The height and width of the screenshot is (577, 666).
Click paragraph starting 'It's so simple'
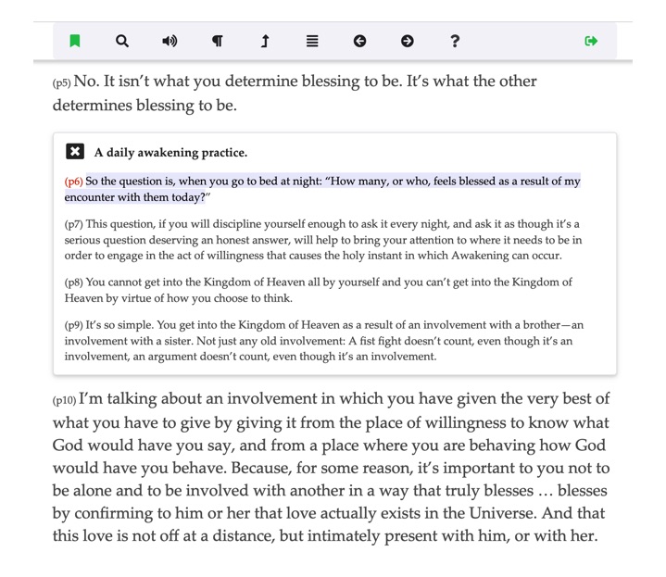(324, 341)
